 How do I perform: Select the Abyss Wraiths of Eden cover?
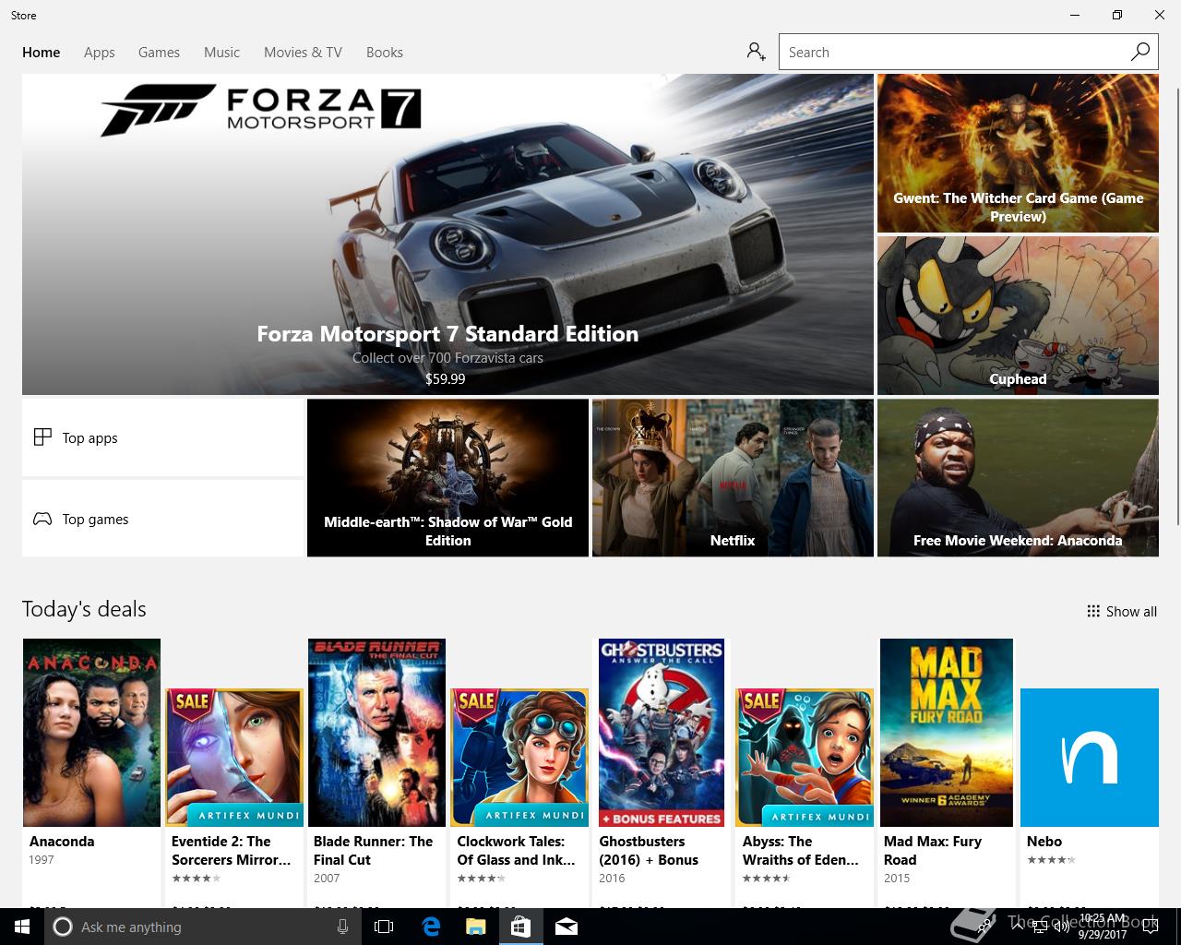coord(805,757)
